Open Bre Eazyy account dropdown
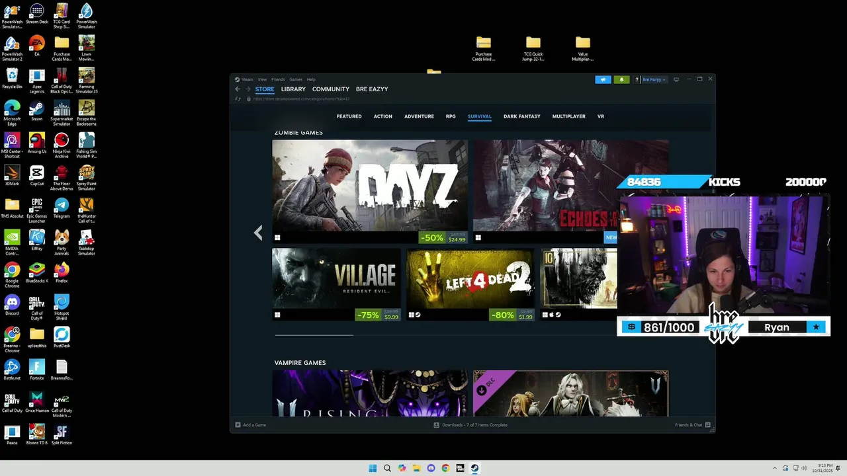 (654, 79)
